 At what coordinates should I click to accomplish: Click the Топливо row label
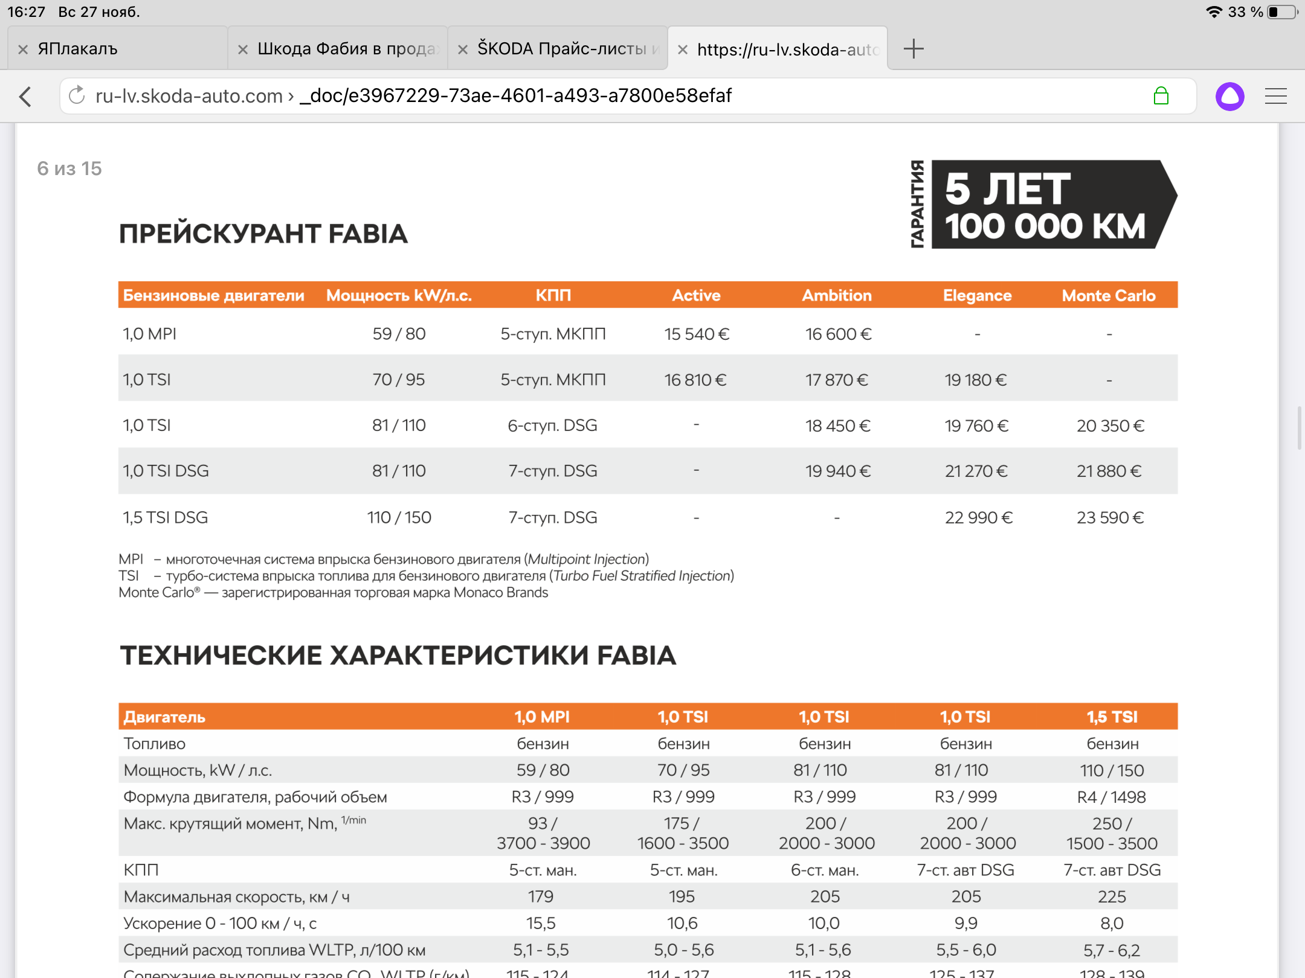click(155, 744)
